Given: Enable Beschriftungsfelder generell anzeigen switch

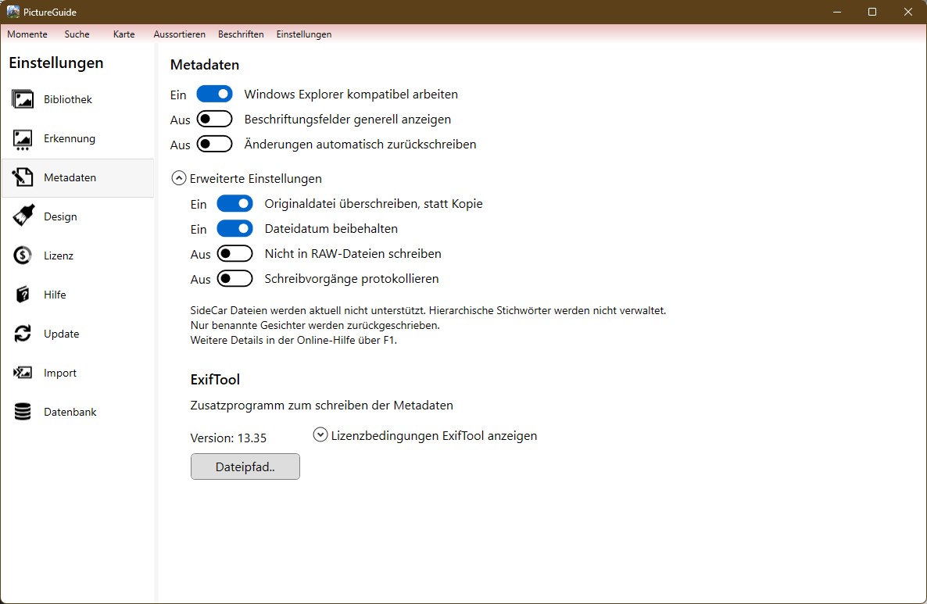Looking at the screenshot, I should [214, 120].
